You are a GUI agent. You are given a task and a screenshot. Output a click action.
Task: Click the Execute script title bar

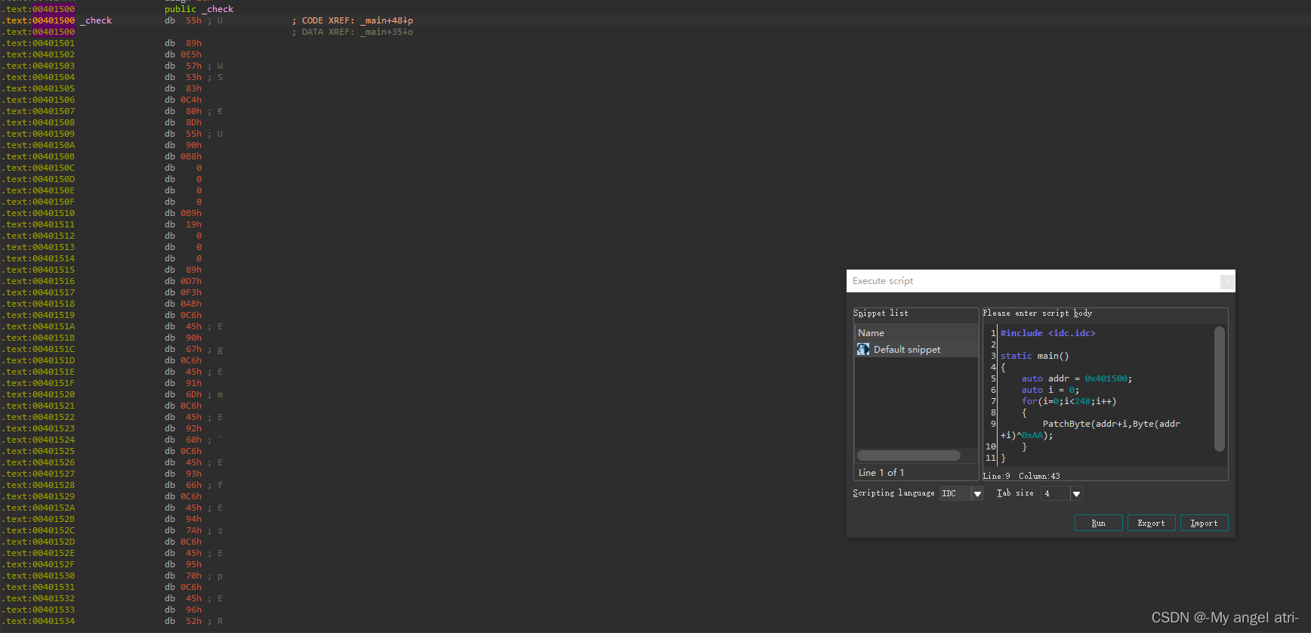point(1041,281)
